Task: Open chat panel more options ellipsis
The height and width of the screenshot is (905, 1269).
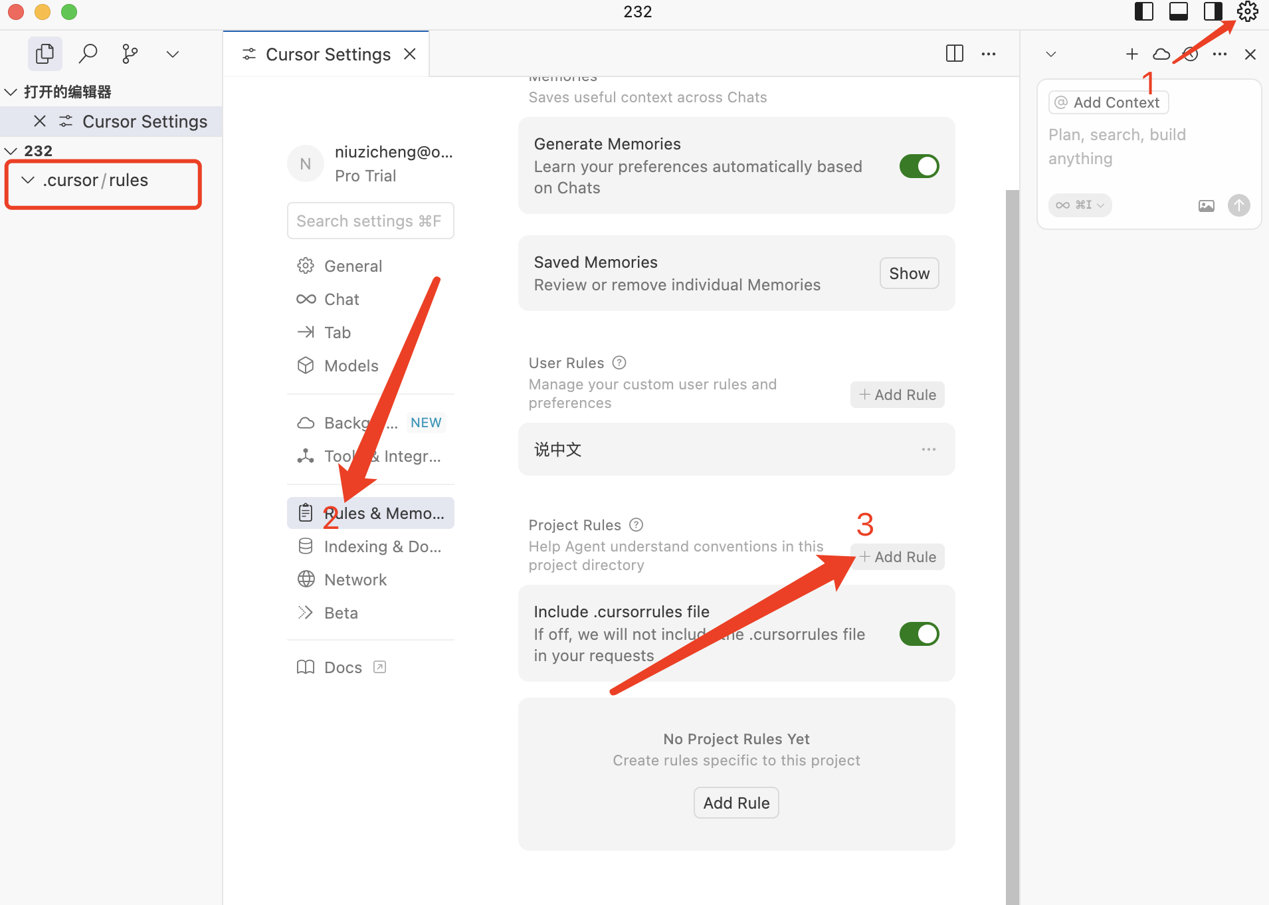Action: click(1220, 54)
